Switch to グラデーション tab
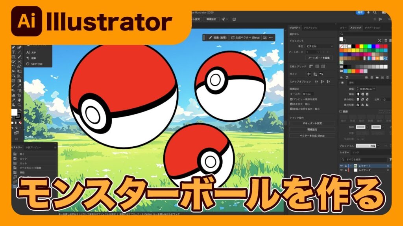The width and height of the screenshot is (403, 226). point(373,27)
